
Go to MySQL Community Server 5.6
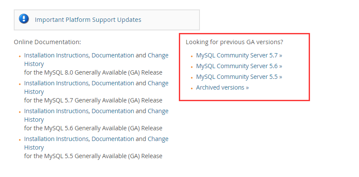(239, 66)
